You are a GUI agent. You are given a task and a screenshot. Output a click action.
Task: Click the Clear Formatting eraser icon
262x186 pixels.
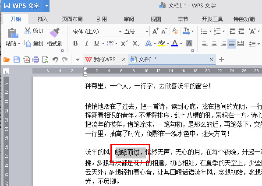[175, 31]
